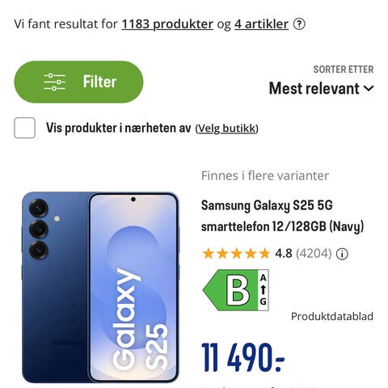Click the five star rating icons

[x=236, y=254]
